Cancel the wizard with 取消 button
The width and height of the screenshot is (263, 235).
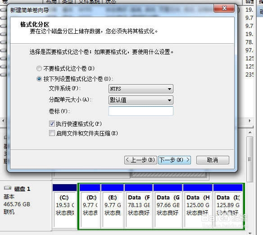(213, 160)
